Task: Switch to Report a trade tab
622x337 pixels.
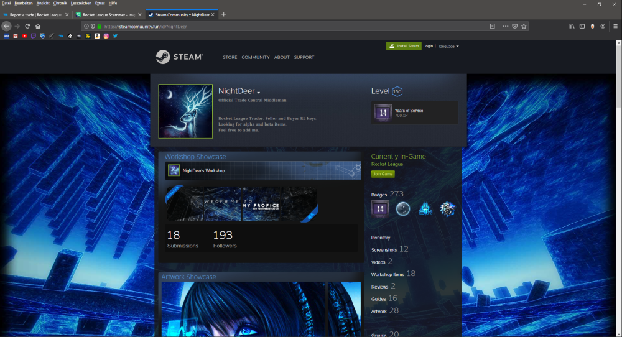Action: pyautogui.click(x=35, y=15)
